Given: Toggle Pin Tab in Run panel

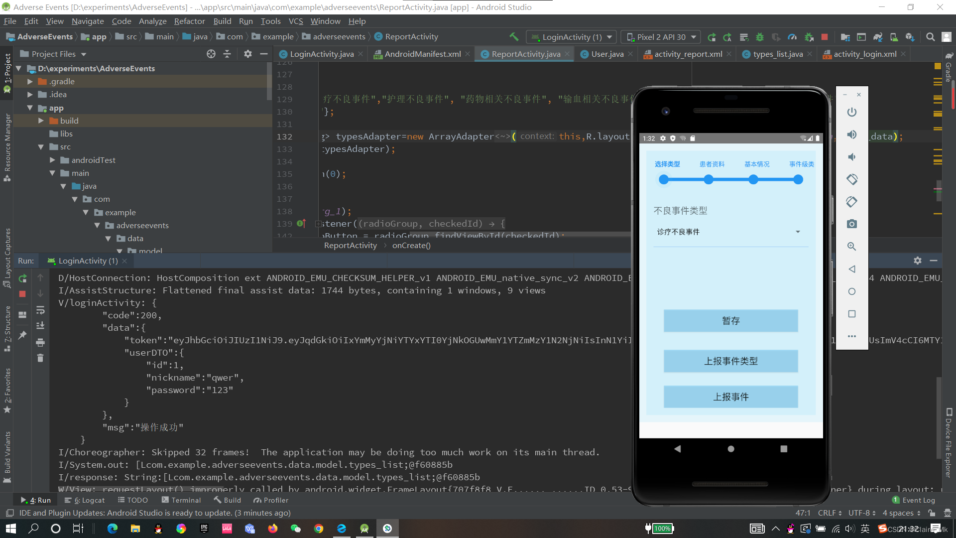Looking at the screenshot, I should (22, 335).
